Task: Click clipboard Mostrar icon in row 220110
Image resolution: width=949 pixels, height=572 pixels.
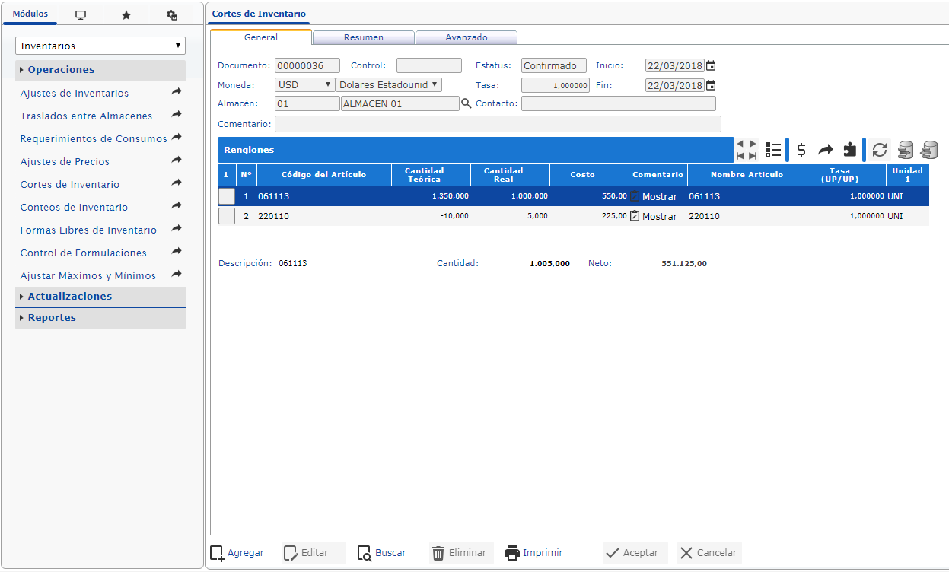Action: click(635, 216)
